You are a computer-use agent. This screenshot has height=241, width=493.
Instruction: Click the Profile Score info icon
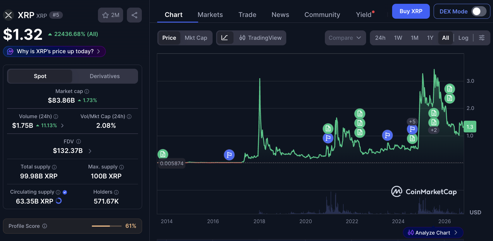45,226
